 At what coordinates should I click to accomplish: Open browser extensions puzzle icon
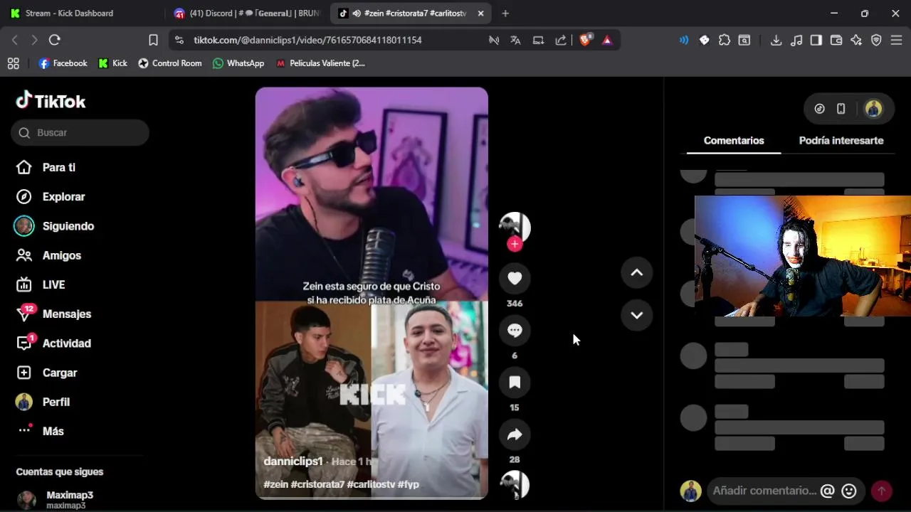pos(725,41)
